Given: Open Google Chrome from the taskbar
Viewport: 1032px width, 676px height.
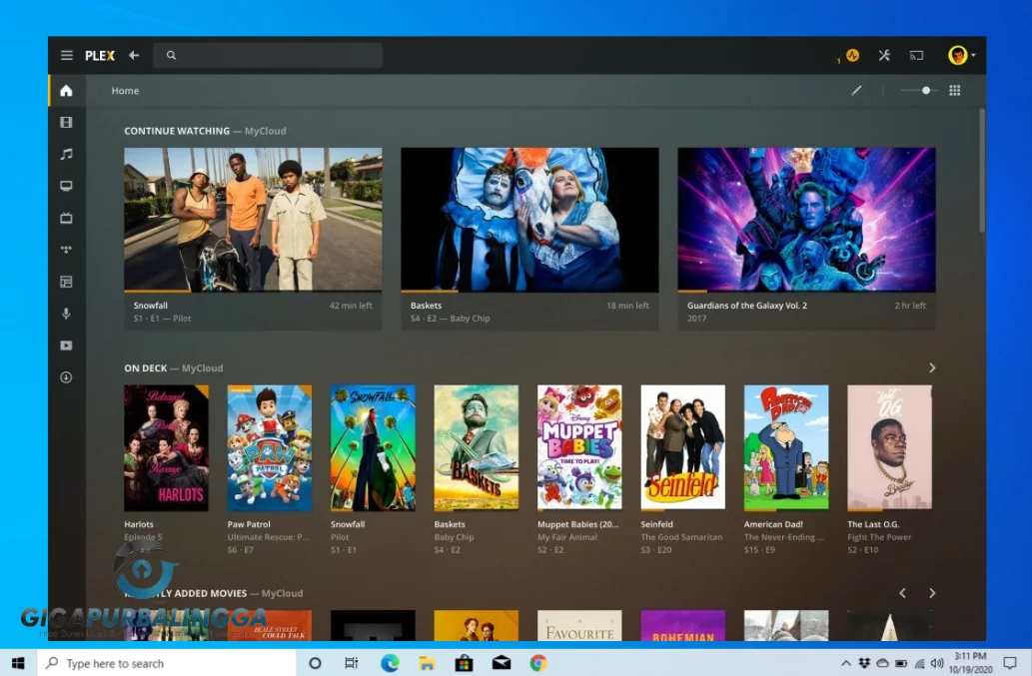Looking at the screenshot, I should click(538, 663).
